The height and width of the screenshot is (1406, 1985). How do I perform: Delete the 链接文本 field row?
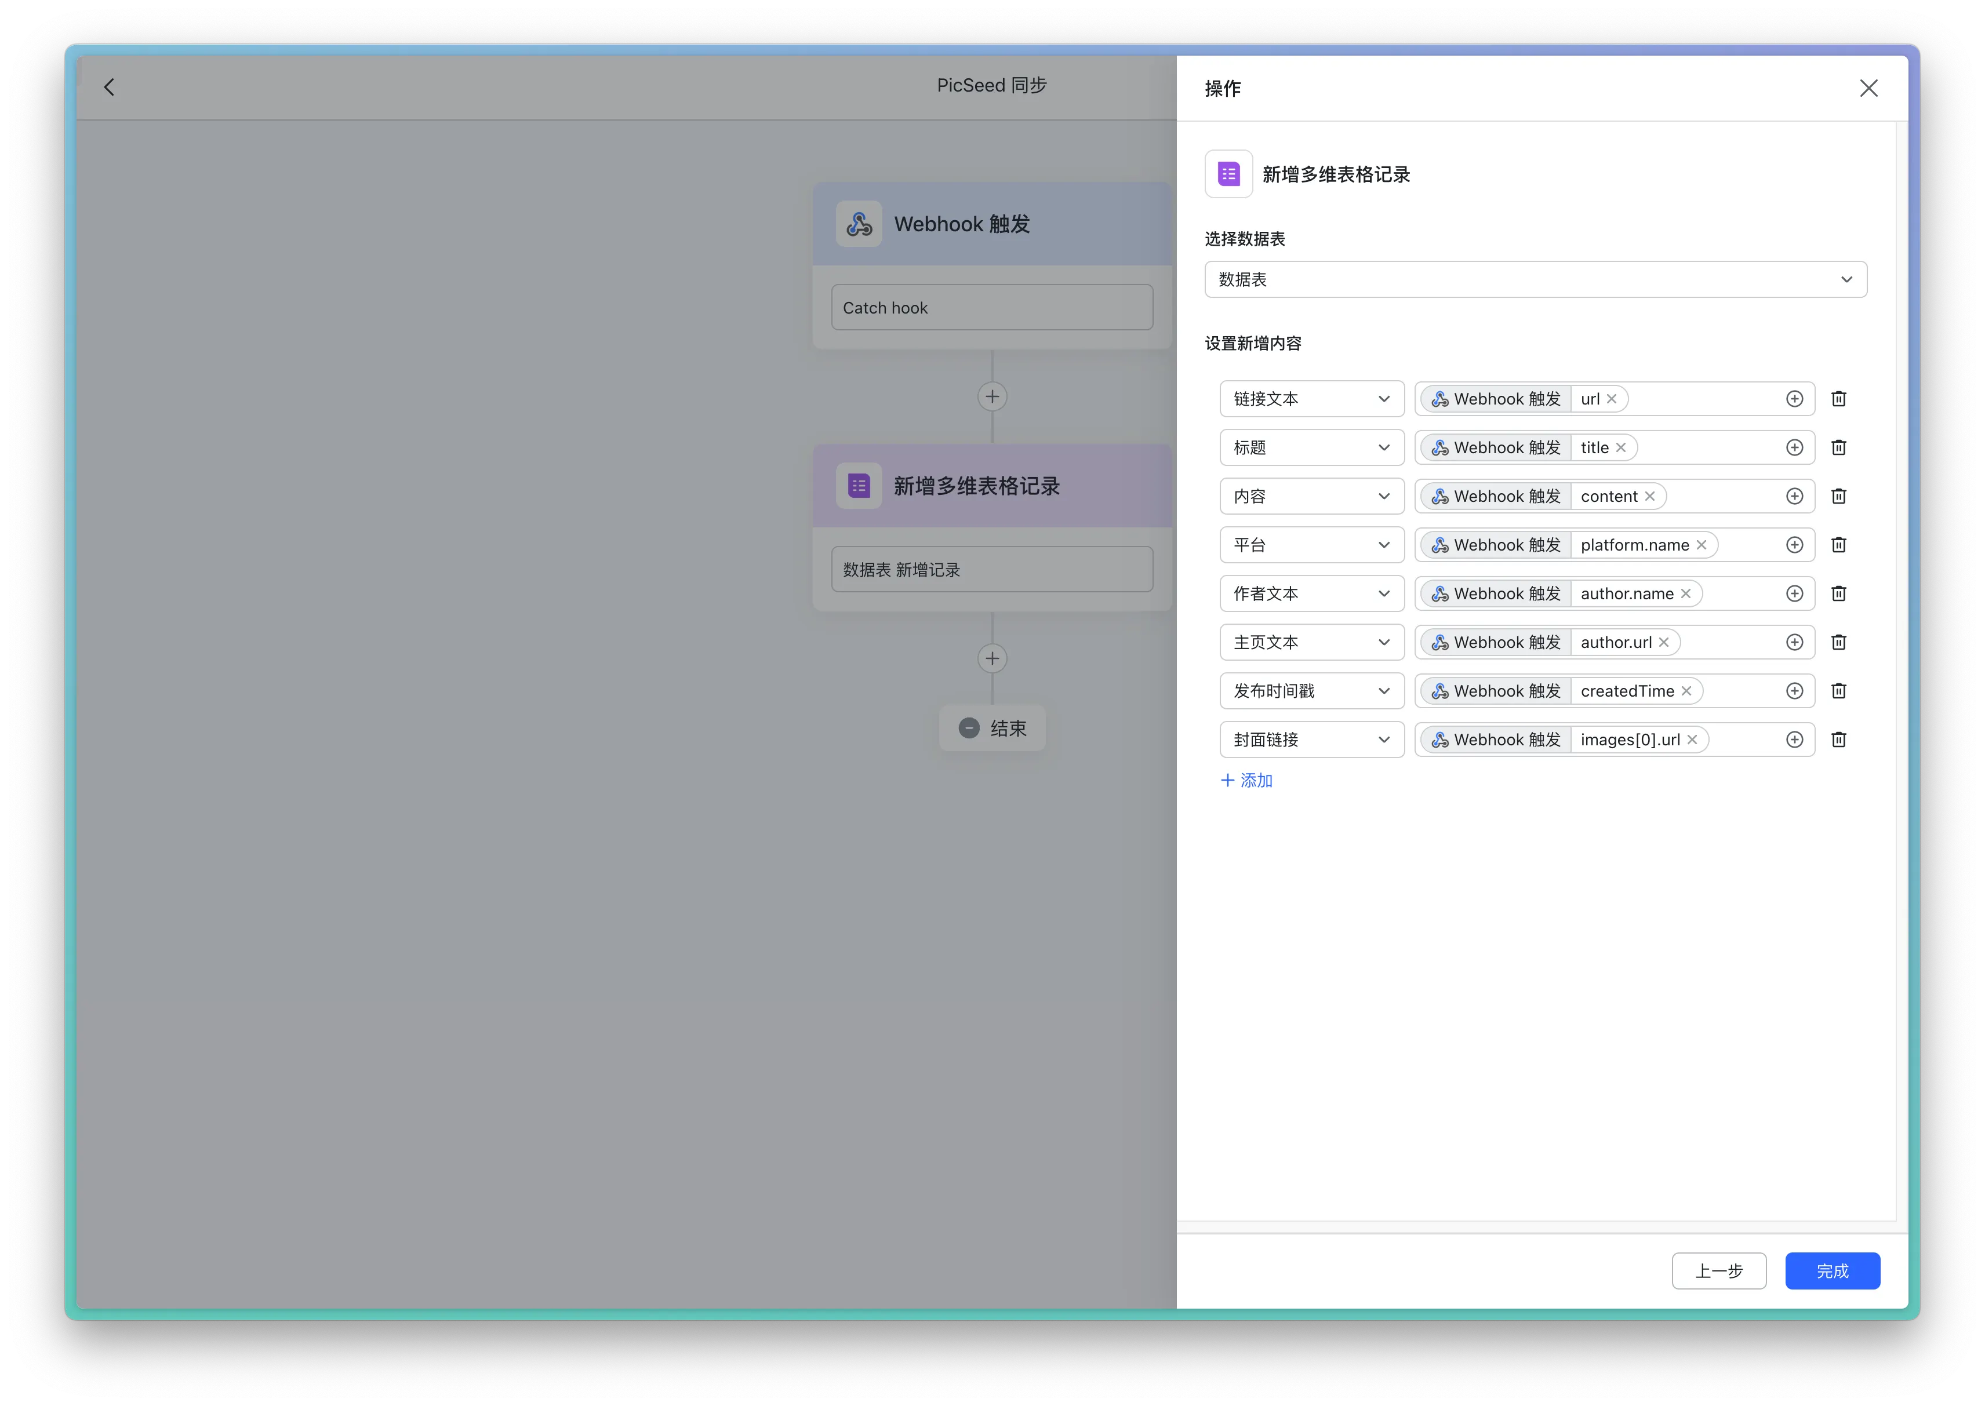[1839, 399]
